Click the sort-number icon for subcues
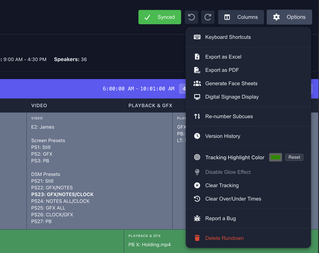 tap(197, 116)
